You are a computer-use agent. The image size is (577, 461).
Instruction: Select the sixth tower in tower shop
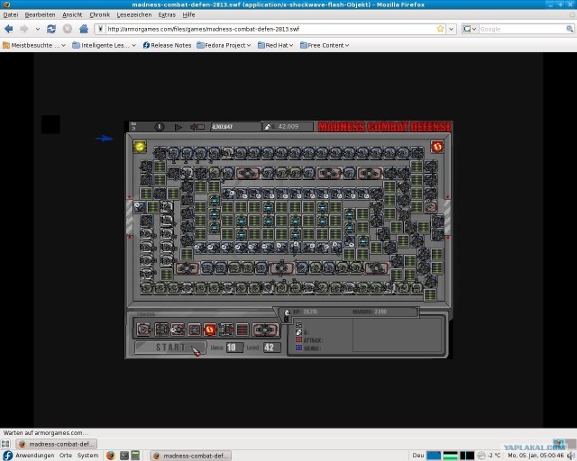click(x=226, y=330)
